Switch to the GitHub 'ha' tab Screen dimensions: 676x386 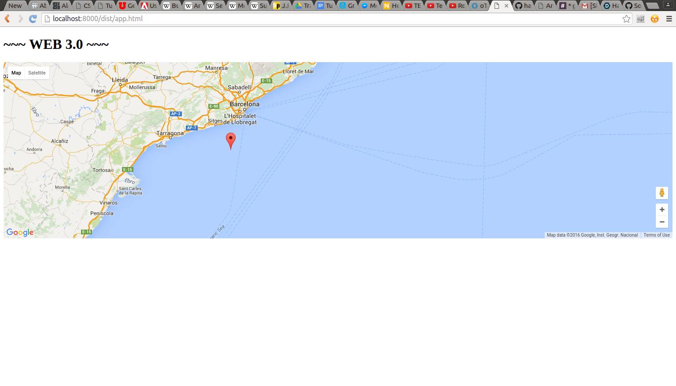523,6
